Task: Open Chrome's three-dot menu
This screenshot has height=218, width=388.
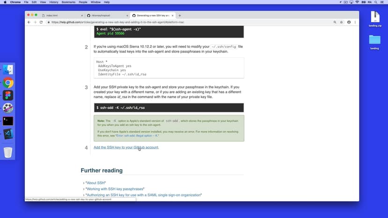Action: [x=355, y=22]
